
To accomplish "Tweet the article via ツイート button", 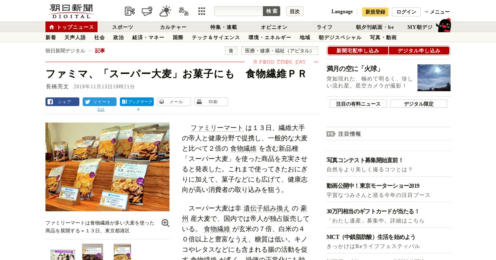I will (x=100, y=102).
